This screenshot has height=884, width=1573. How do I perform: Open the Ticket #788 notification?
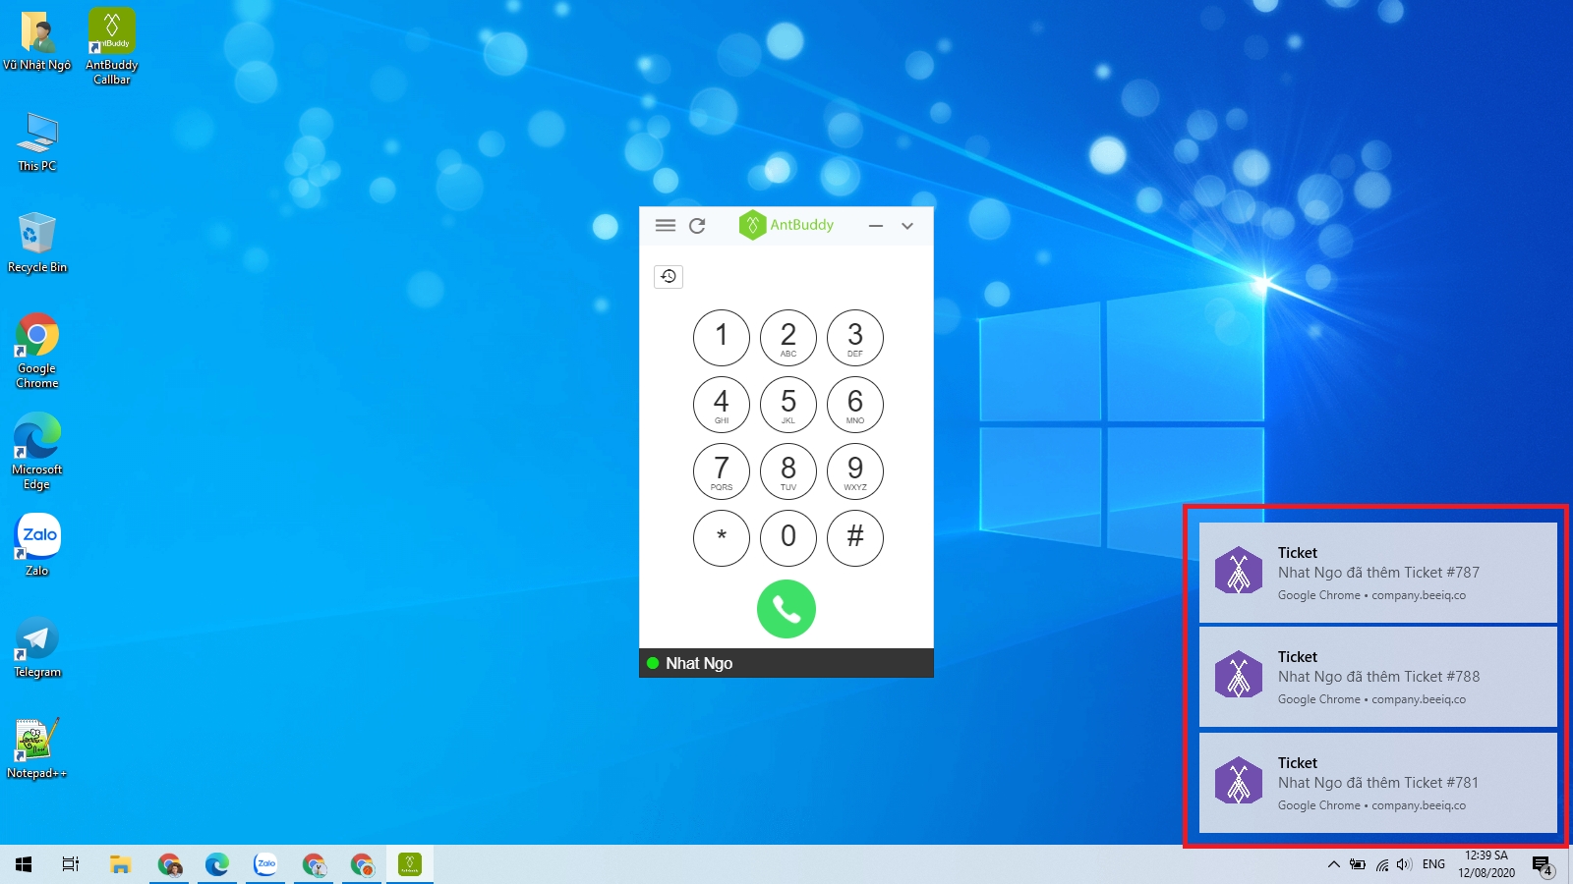tap(1376, 677)
